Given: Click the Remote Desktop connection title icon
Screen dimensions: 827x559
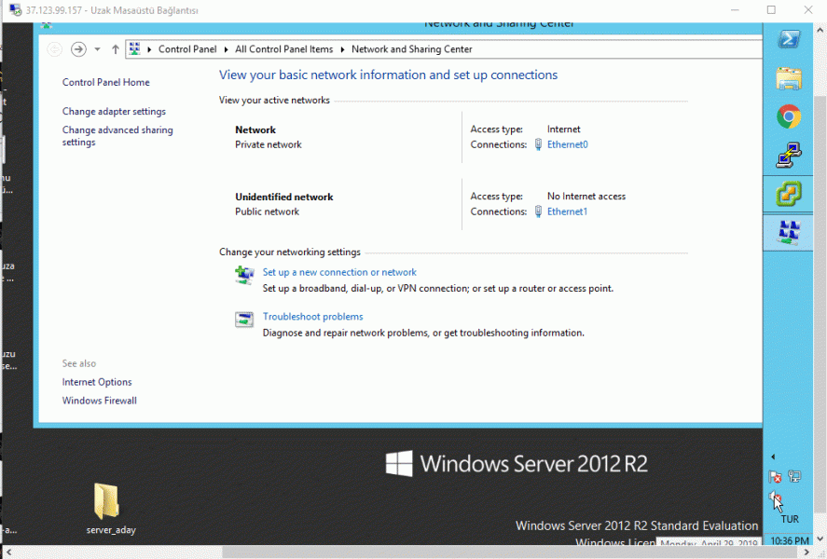Looking at the screenshot, I should pyautogui.click(x=15, y=10).
